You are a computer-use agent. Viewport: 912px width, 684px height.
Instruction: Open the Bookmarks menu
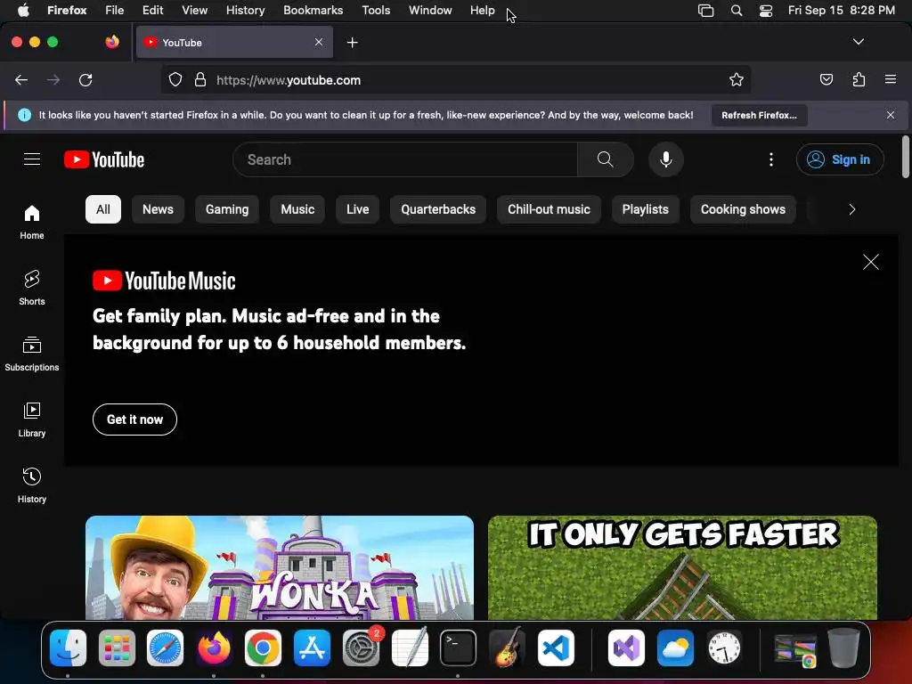[313, 11]
